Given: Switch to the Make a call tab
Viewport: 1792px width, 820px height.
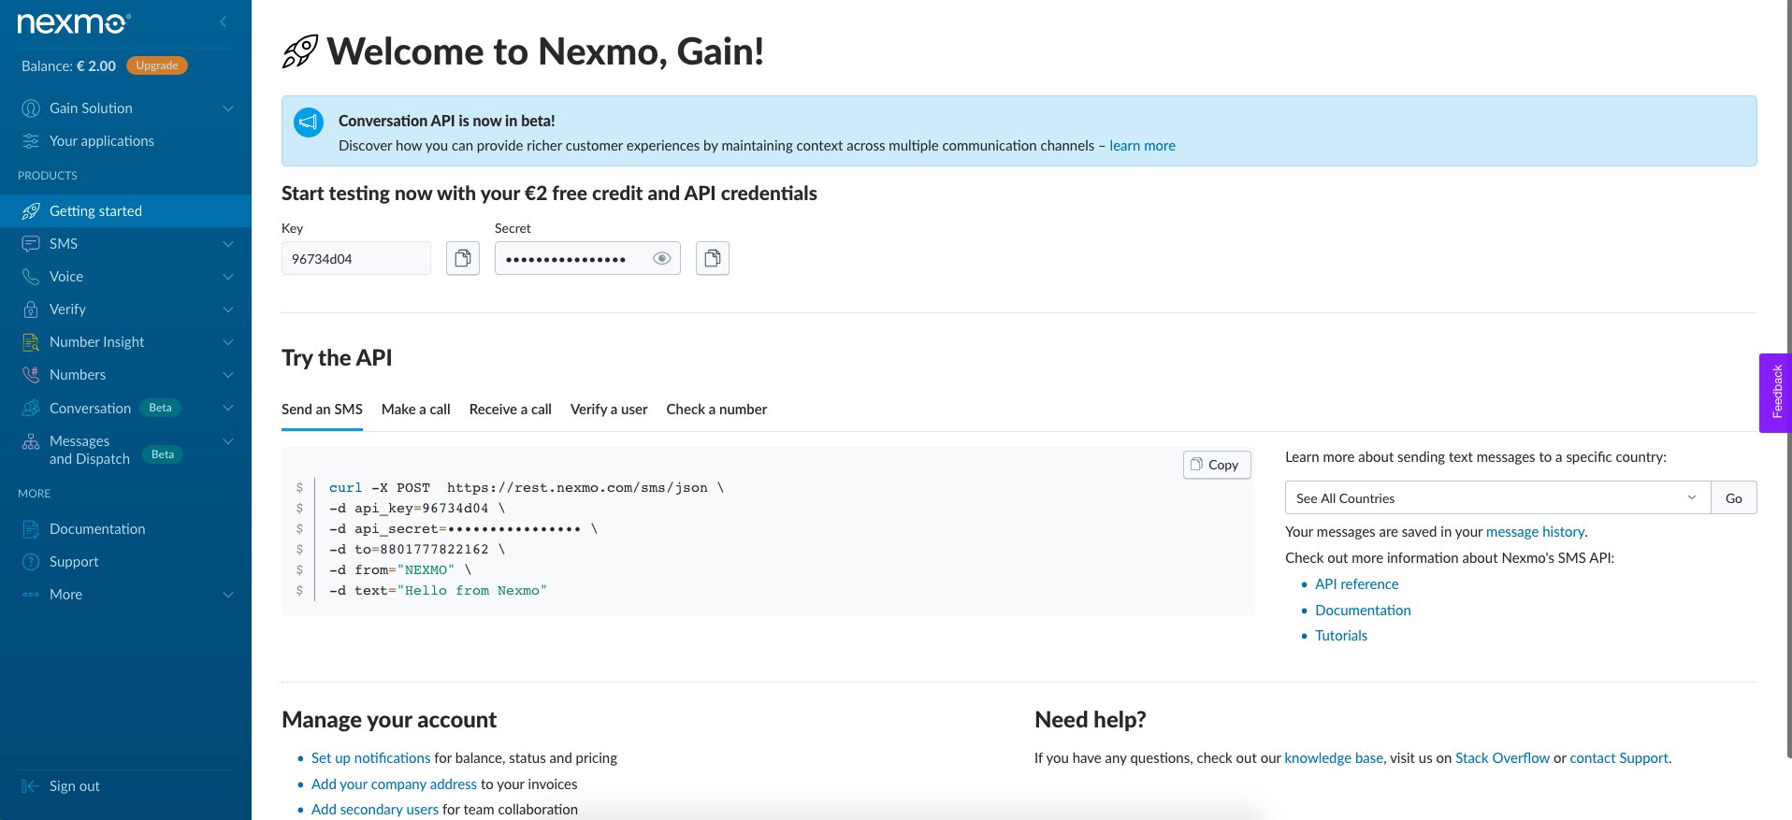Looking at the screenshot, I should [416, 410].
